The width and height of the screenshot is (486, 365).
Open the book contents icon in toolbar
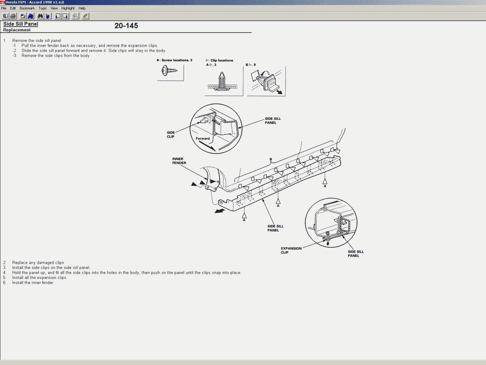coord(6,16)
